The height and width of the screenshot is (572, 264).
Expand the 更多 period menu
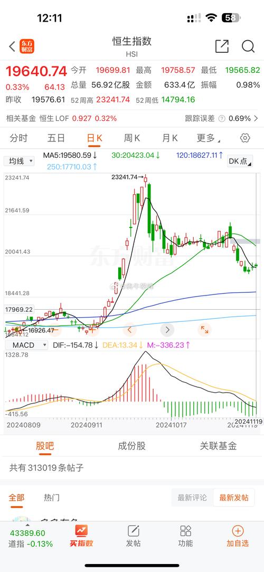[209, 138]
